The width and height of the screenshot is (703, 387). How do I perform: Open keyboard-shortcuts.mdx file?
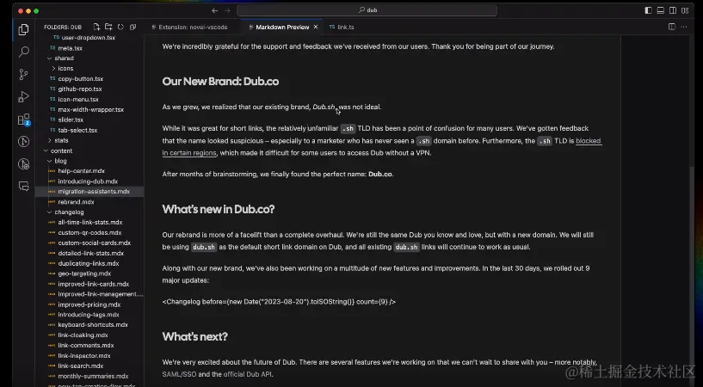point(93,325)
